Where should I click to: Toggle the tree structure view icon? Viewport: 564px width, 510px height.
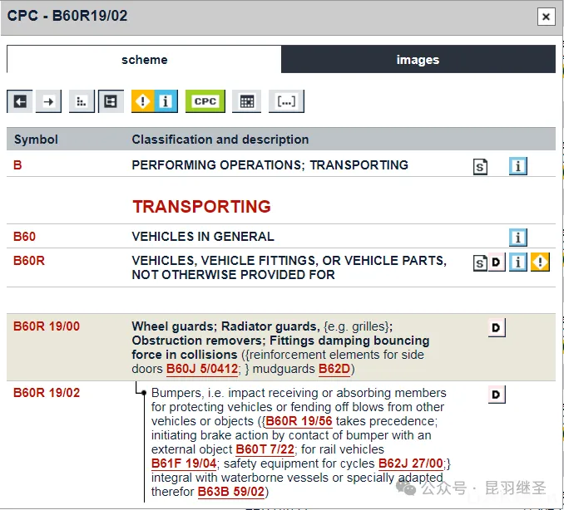pyautogui.click(x=110, y=101)
